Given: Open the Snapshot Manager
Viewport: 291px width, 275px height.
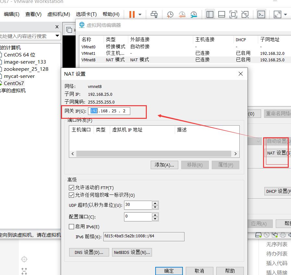Looking at the screenshot, I should 194,14.
